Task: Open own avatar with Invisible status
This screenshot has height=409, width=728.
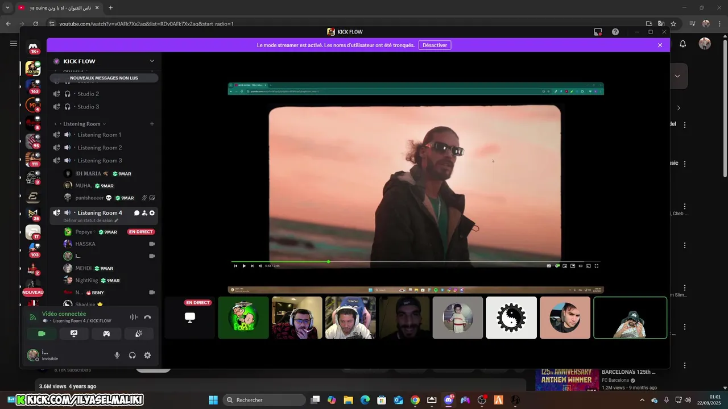Action: tap(33, 355)
